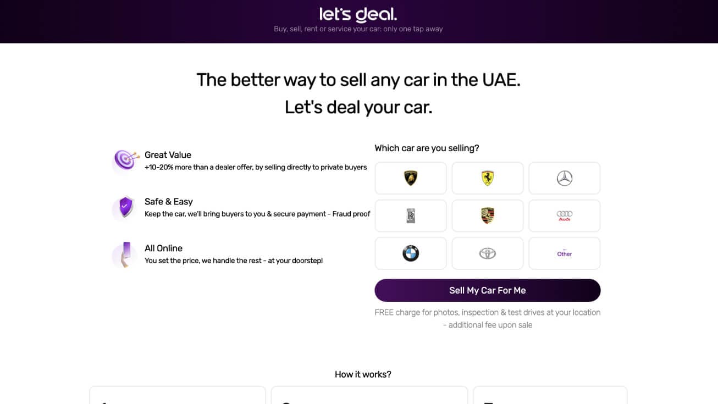Click the Which car are you selling label

pyautogui.click(x=427, y=148)
